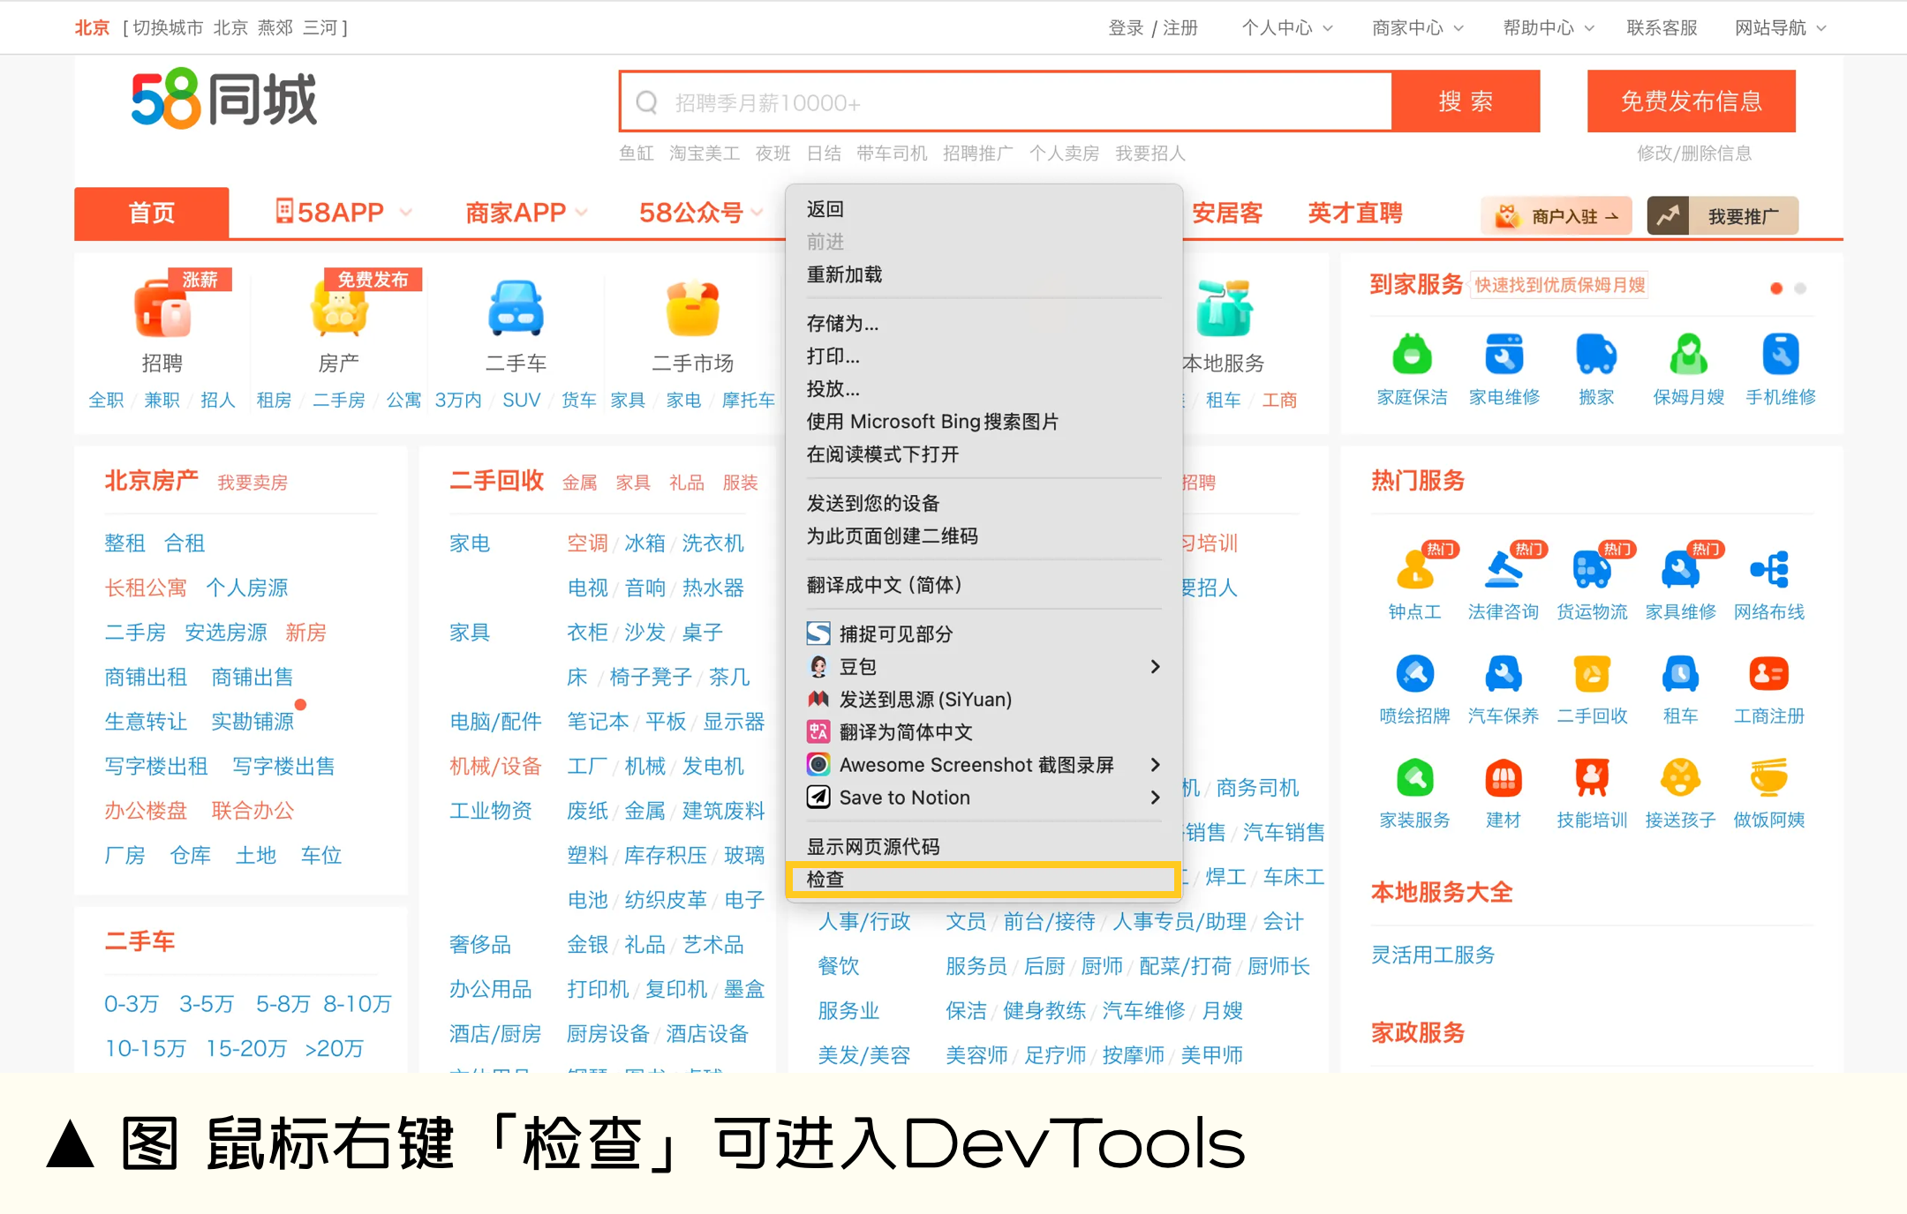Click the 招聘 briefcase category icon
This screenshot has height=1214, width=1907.
tap(162, 310)
